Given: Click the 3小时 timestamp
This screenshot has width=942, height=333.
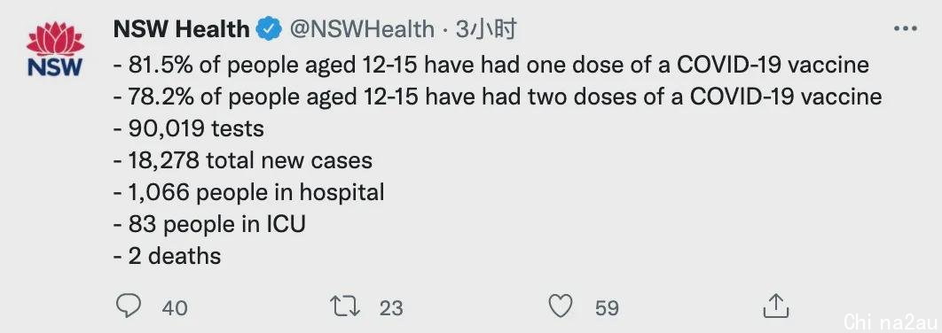Looking at the screenshot, I should tap(485, 29).
